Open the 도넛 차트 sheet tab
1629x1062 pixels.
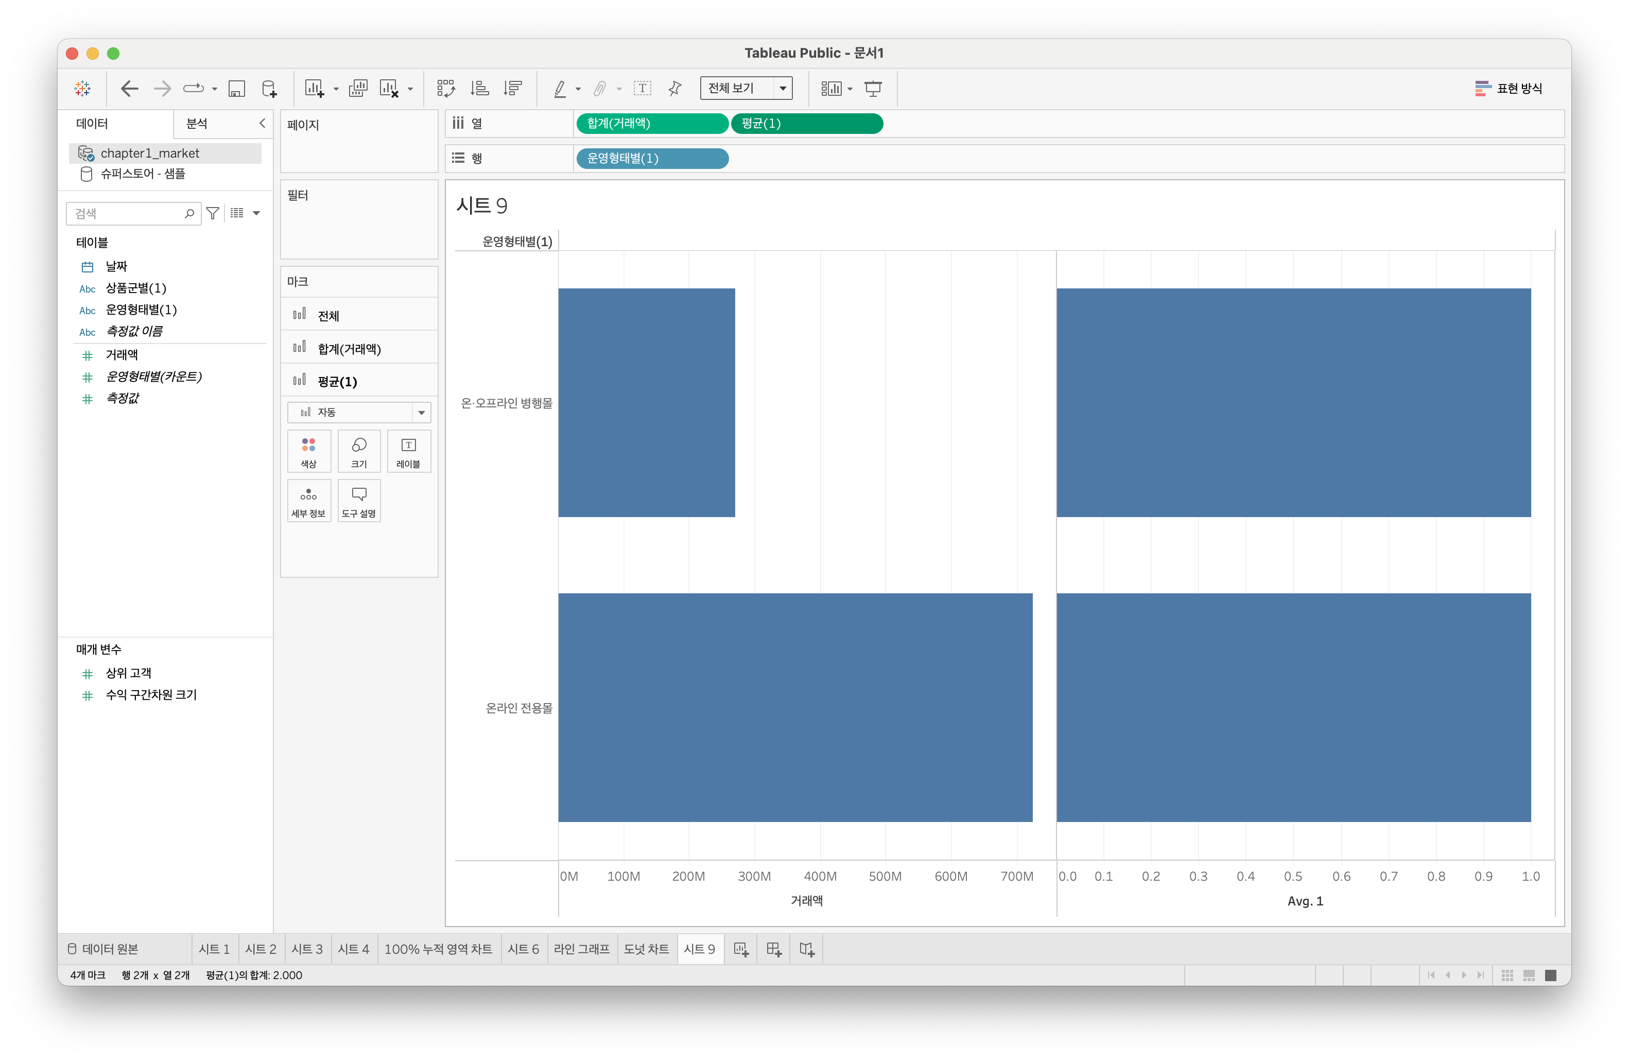click(646, 949)
